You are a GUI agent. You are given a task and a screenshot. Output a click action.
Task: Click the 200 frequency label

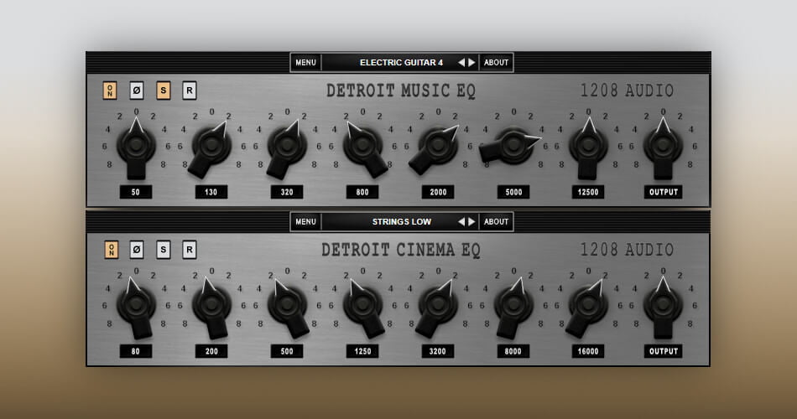coord(211,351)
